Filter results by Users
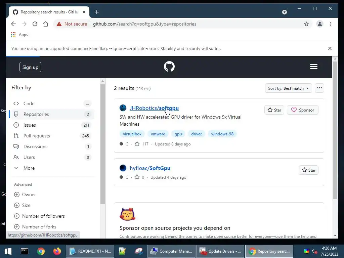Screen dimensions: 344x258 (x=52, y=157)
